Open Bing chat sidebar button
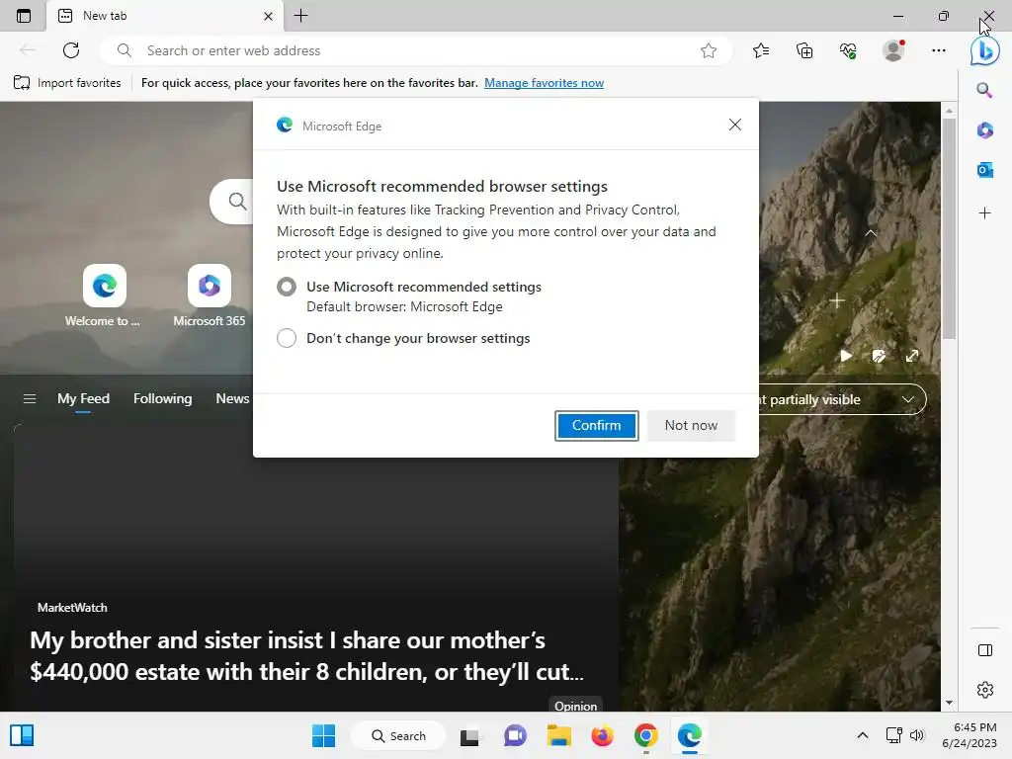The height and width of the screenshot is (759, 1012). pyautogui.click(x=985, y=51)
